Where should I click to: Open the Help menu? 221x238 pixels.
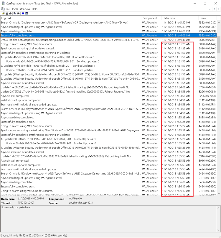pyautogui.click(x=34, y=9)
